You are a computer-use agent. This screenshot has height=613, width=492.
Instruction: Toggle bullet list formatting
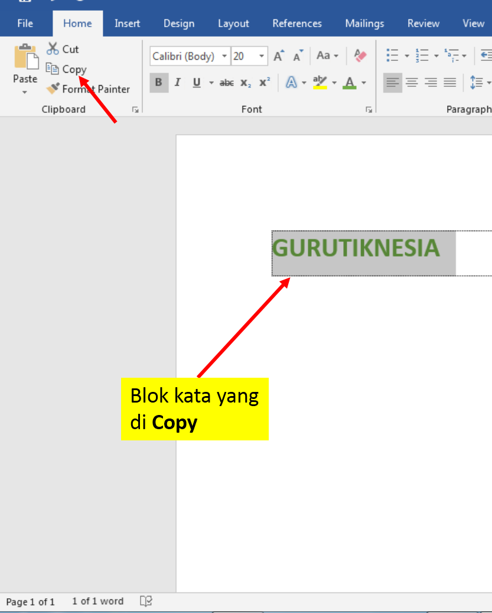[x=391, y=55]
